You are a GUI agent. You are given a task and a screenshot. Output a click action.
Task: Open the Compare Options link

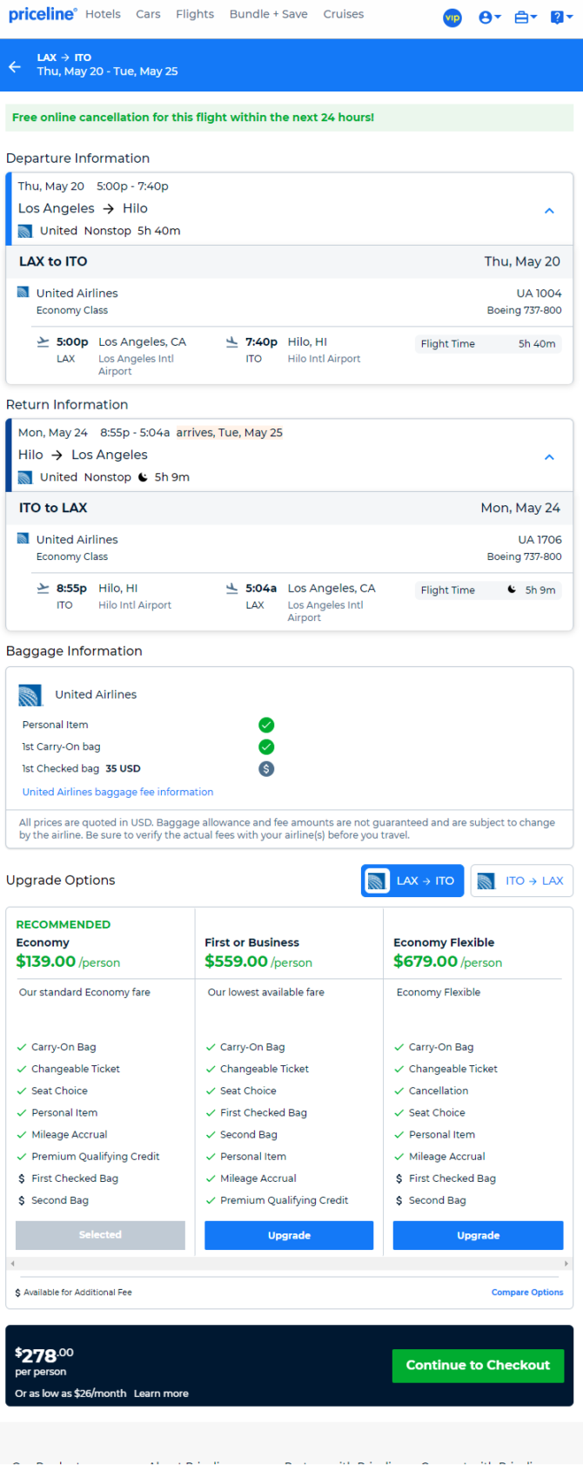[x=527, y=1293]
